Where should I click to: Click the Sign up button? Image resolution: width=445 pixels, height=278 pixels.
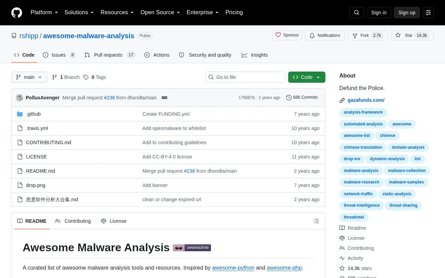click(407, 13)
